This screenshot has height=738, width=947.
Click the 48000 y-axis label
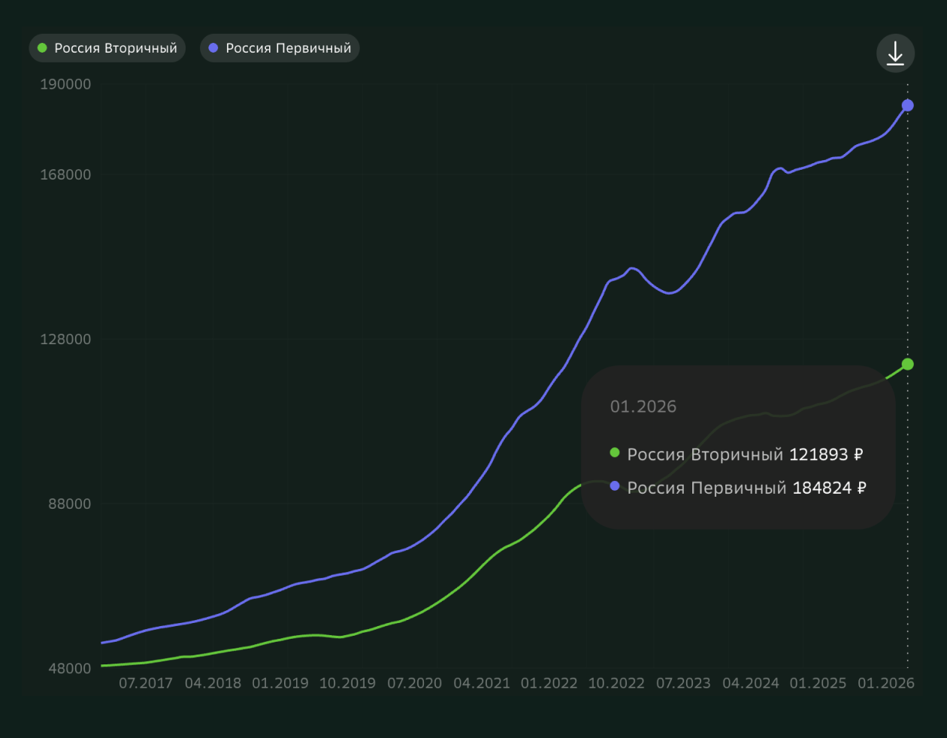(69, 668)
